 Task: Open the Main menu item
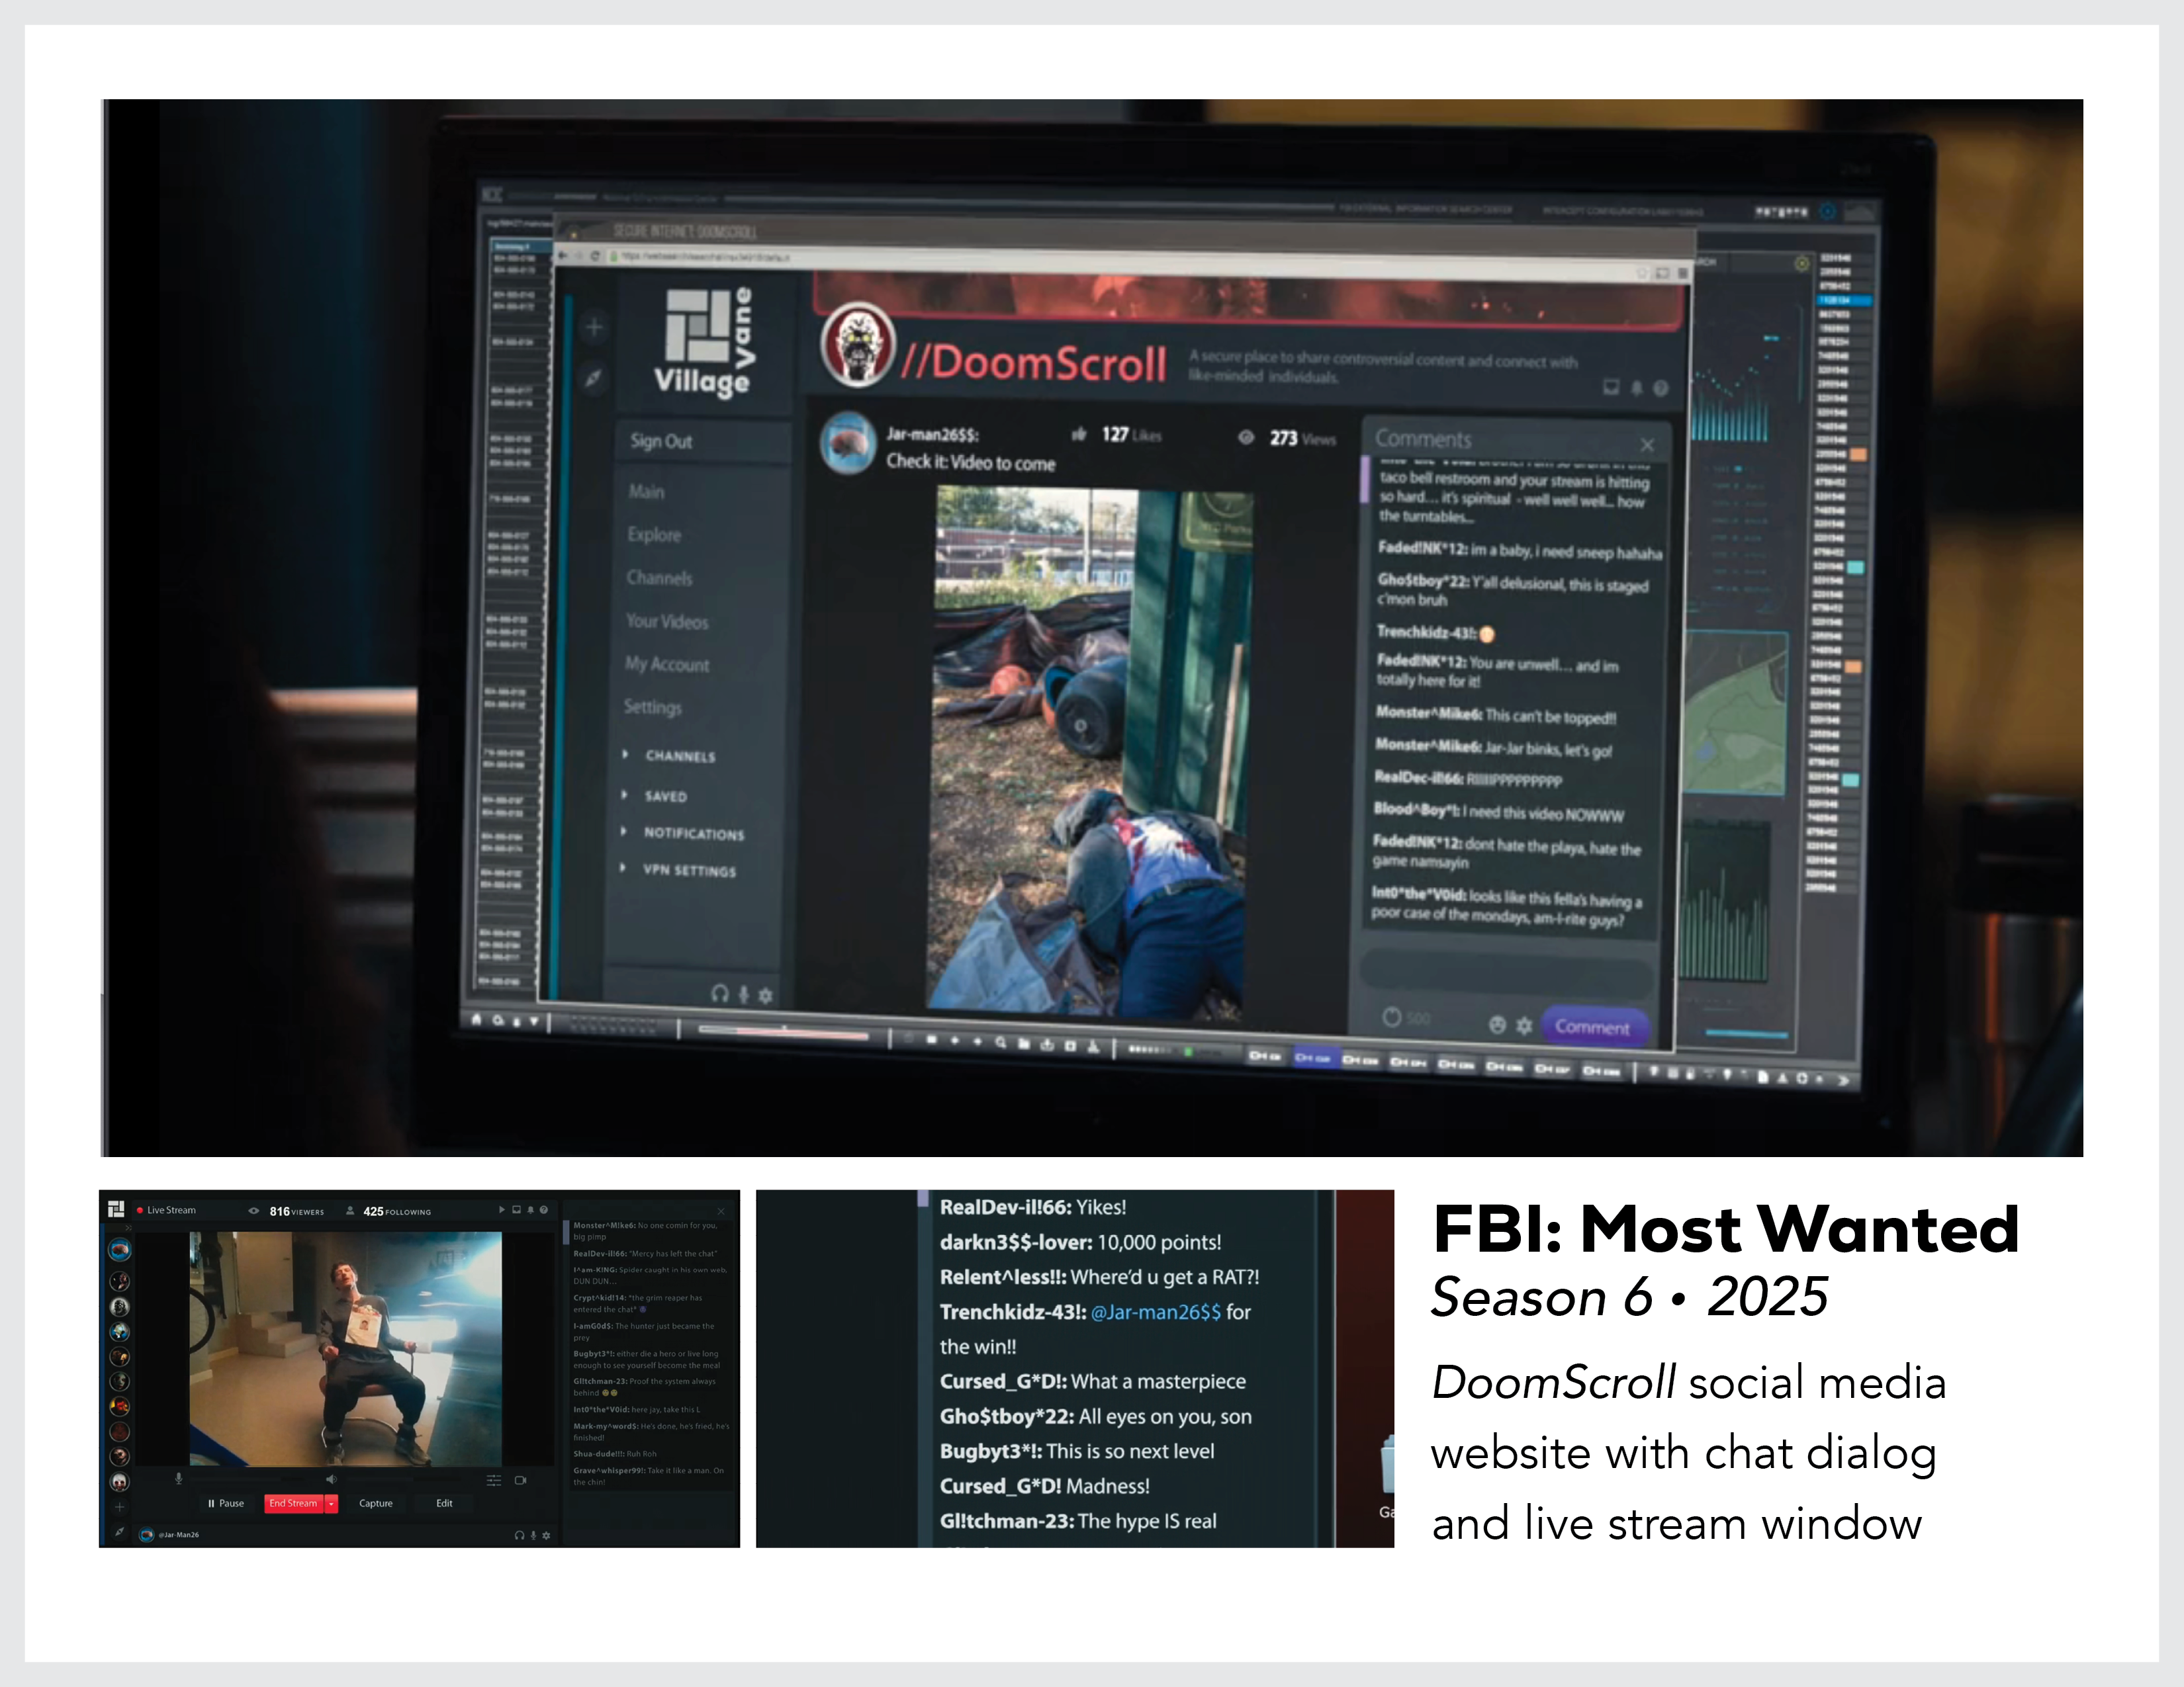tap(647, 493)
